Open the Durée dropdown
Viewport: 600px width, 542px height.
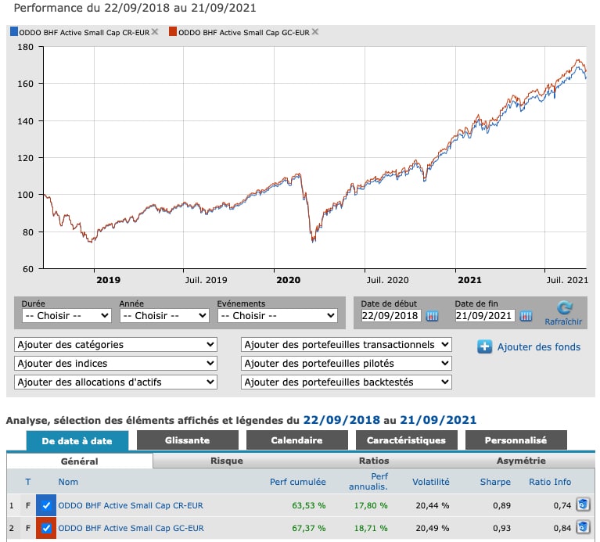pos(67,316)
